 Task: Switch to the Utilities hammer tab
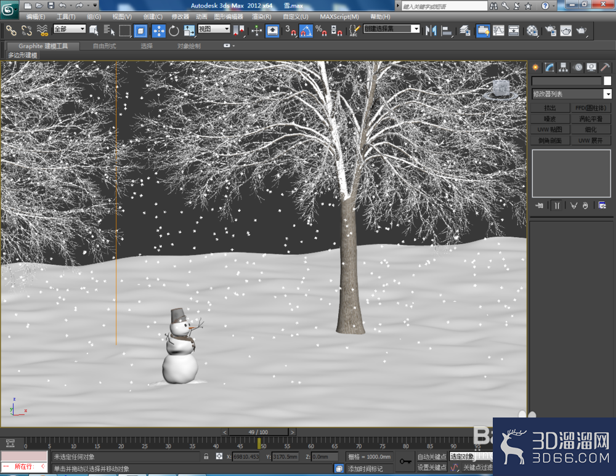click(x=606, y=68)
